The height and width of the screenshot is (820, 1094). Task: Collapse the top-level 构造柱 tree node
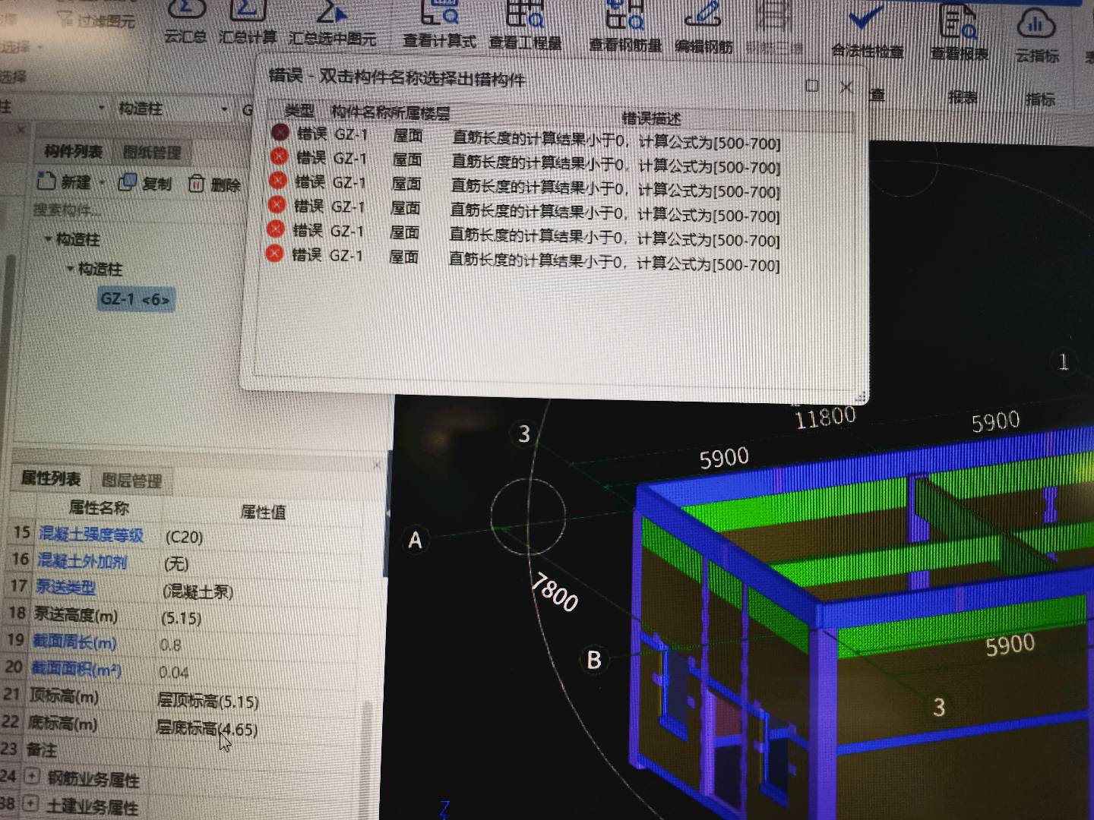click(x=48, y=239)
